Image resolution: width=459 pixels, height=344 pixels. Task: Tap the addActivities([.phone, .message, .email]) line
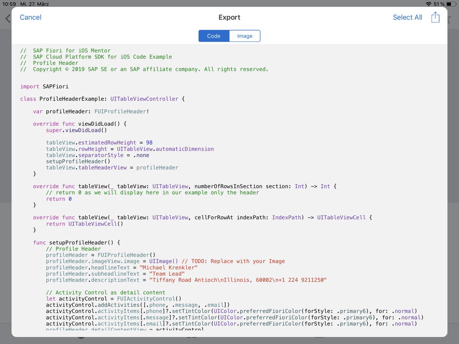(x=138, y=305)
